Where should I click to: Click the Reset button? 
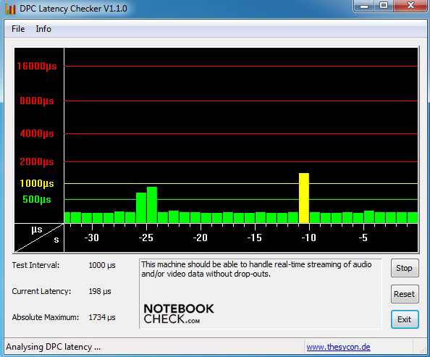pyautogui.click(x=405, y=294)
